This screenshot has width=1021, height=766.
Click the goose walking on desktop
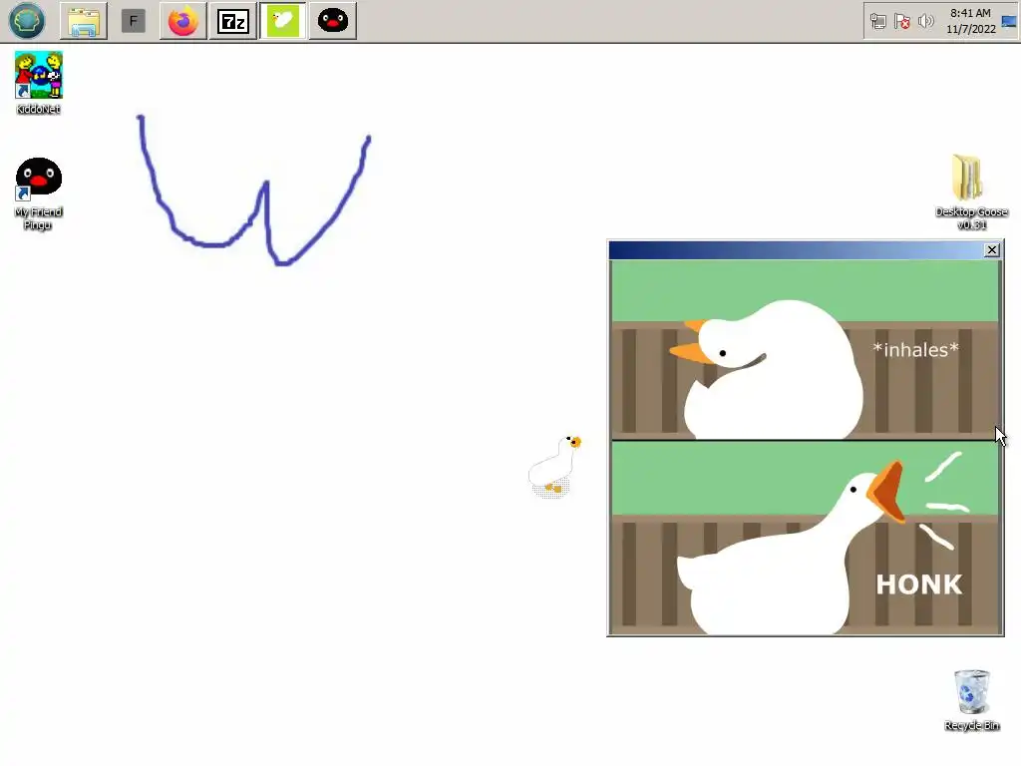554,467
